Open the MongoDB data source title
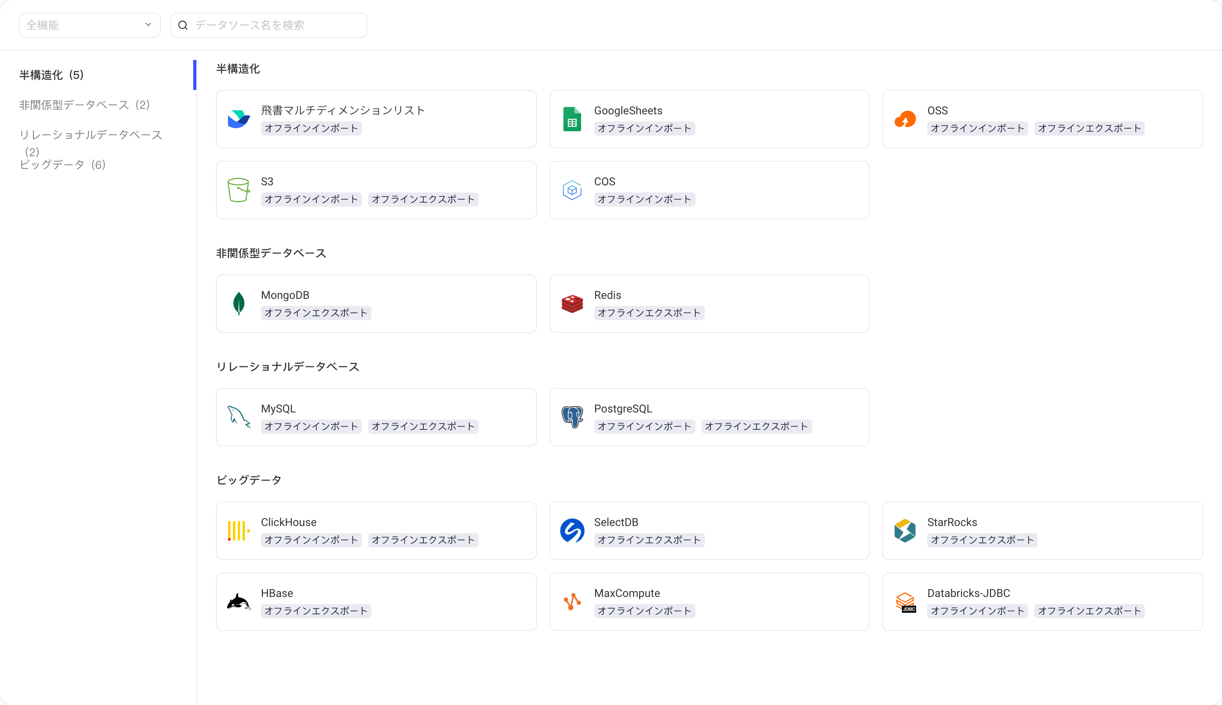The width and height of the screenshot is (1222, 705). (285, 295)
